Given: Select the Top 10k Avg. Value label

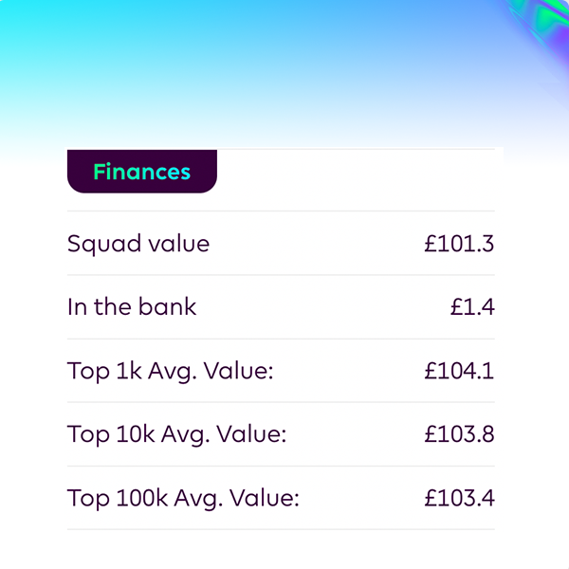Looking at the screenshot, I should click(176, 434).
